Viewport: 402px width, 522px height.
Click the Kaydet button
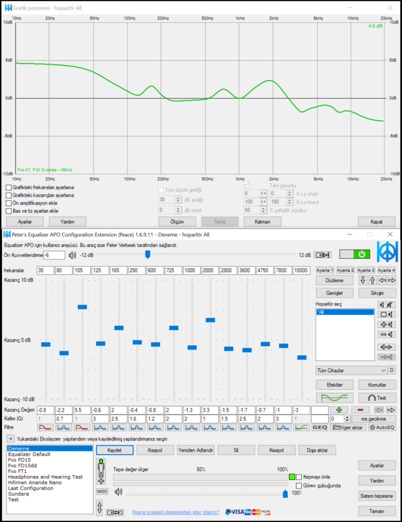(115, 450)
